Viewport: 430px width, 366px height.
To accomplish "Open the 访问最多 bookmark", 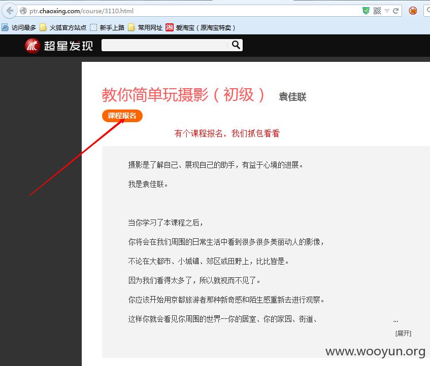I will 19,28.
